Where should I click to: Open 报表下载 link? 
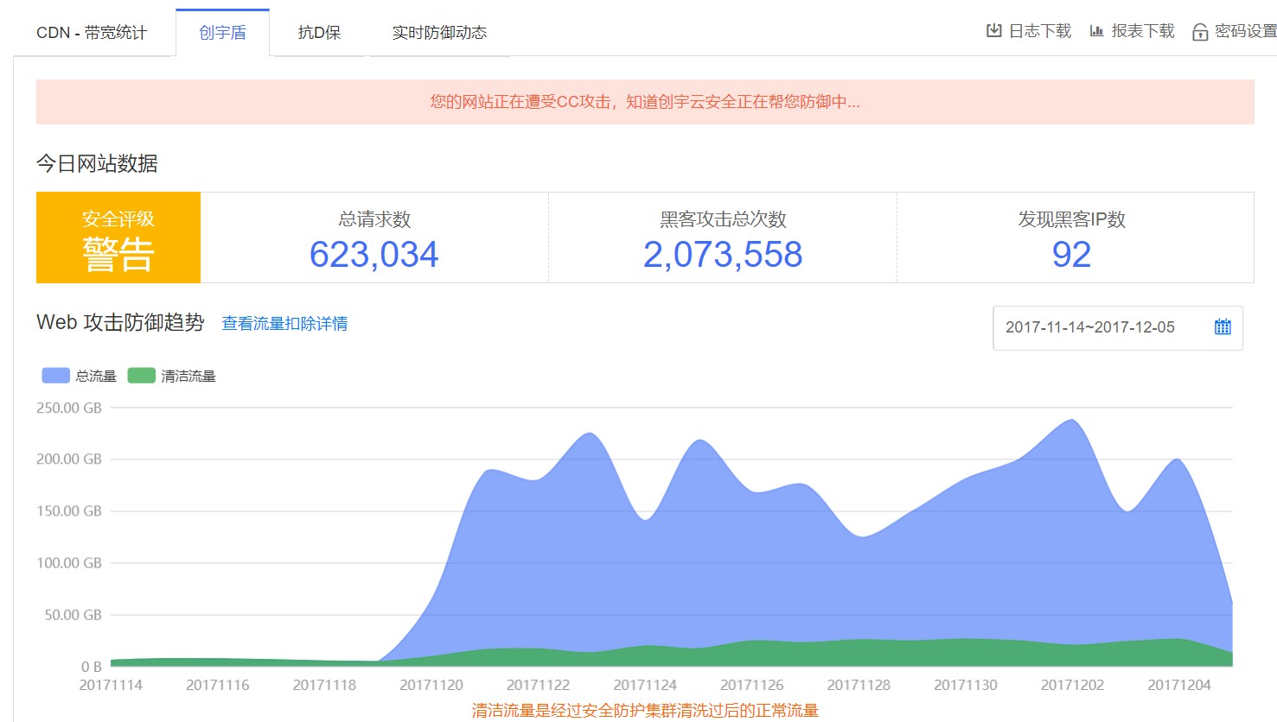point(1143,31)
